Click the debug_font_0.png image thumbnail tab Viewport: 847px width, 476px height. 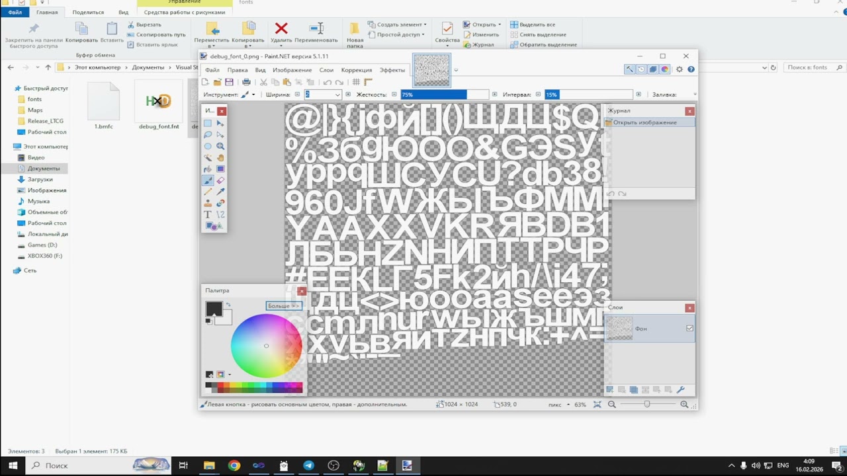click(431, 70)
